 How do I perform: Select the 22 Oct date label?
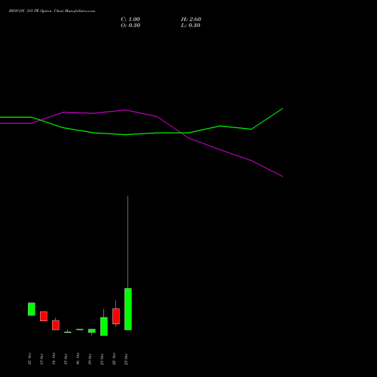(x=114, y=359)
